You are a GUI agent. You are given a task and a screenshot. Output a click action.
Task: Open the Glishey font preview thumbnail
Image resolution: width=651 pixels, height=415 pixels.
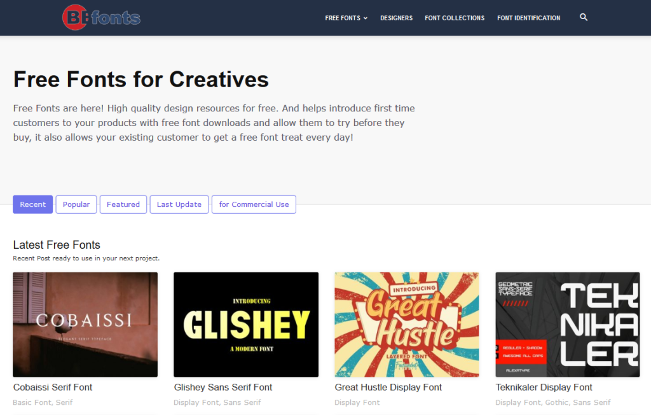tap(246, 325)
